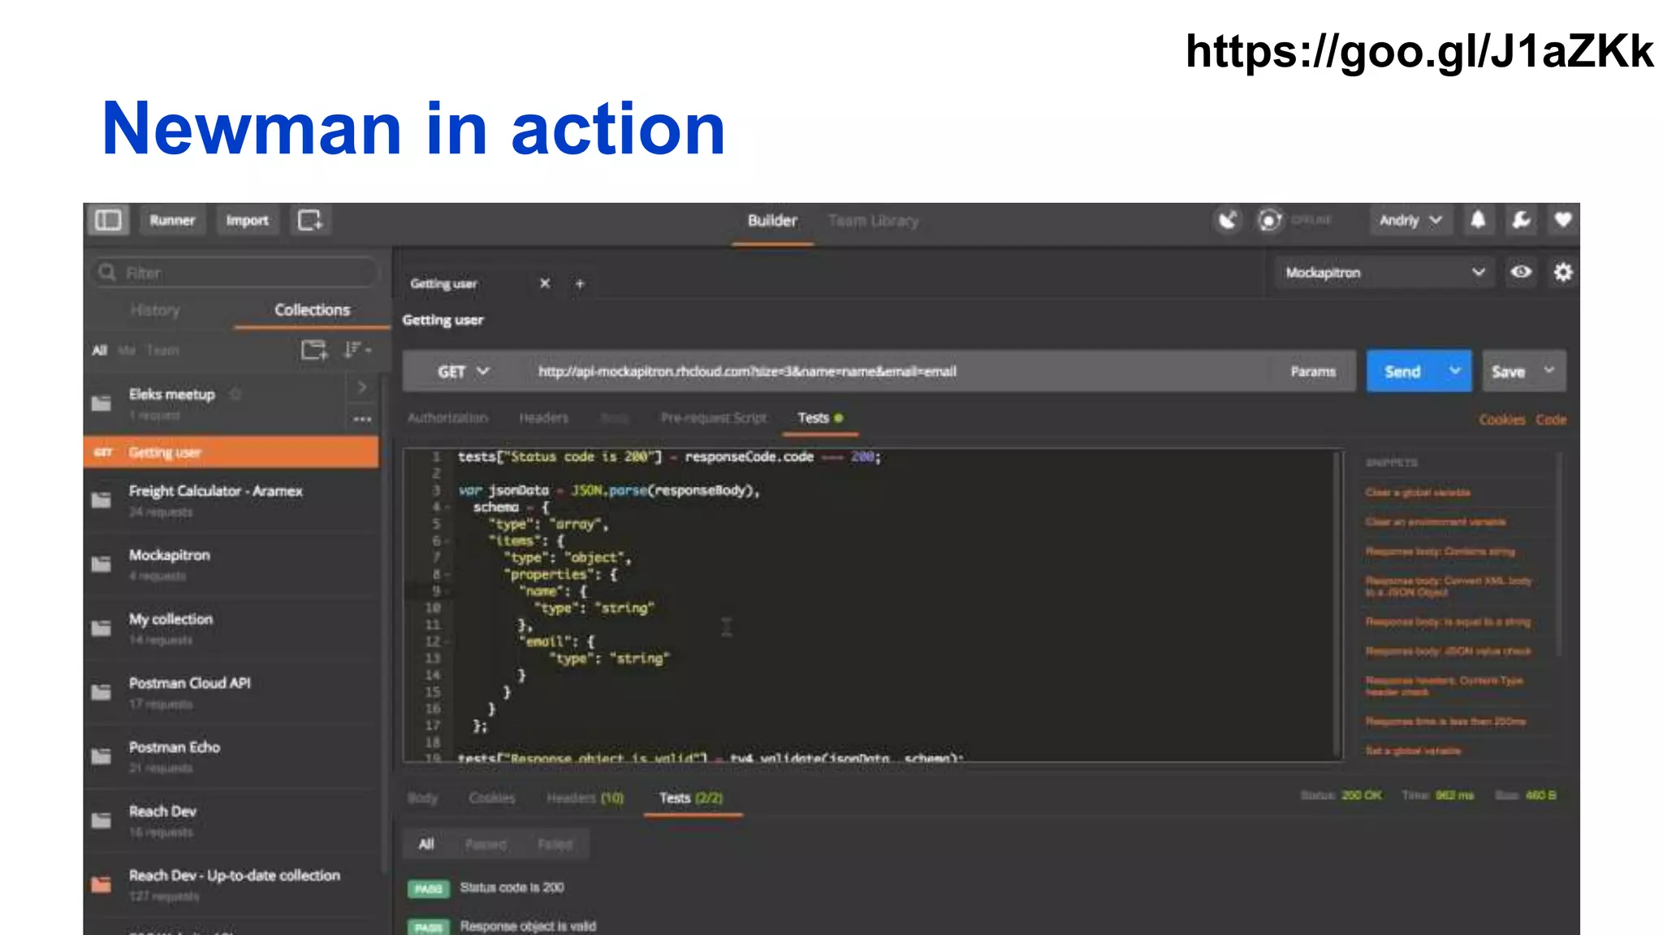The width and height of the screenshot is (1663, 935).
Task: Insert Response body: Contains string snippet
Action: point(1440,552)
